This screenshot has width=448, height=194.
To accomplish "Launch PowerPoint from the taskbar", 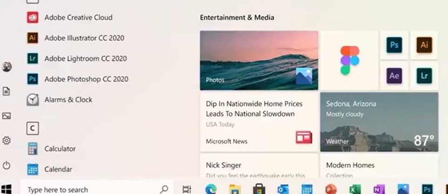I will click(x=331, y=189).
